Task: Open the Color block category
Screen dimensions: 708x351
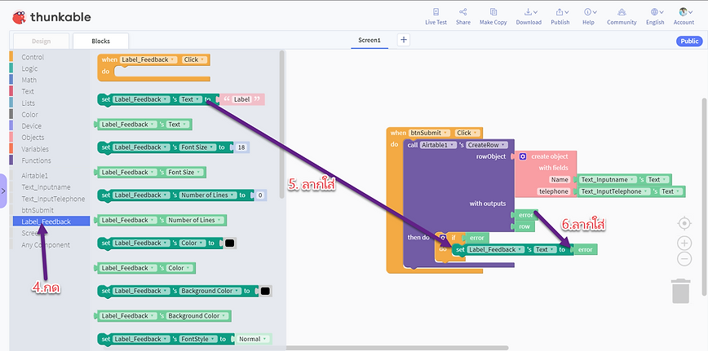Action: click(x=30, y=115)
